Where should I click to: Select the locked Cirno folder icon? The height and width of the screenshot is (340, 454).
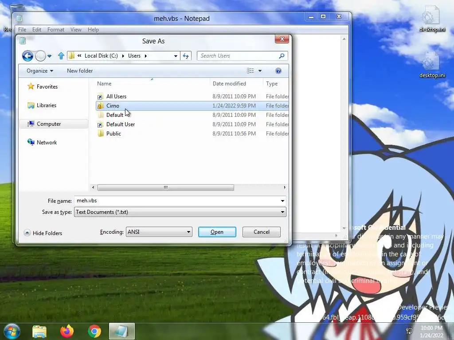pos(100,106)
